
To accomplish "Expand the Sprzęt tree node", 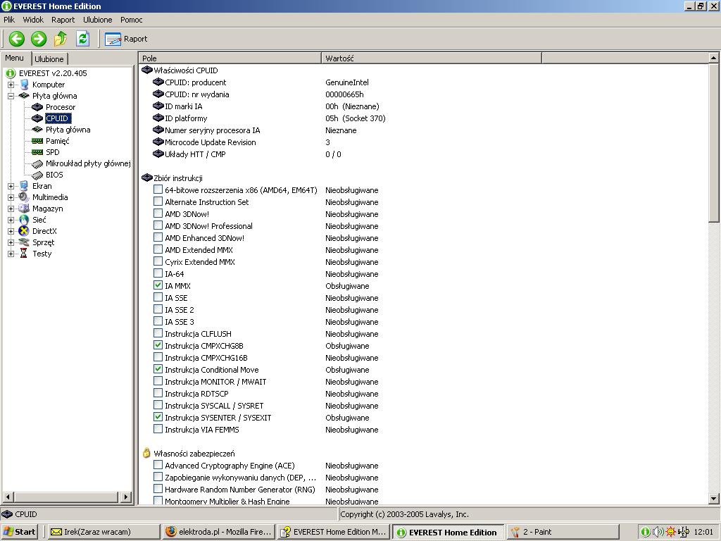I will coord(11,242).
